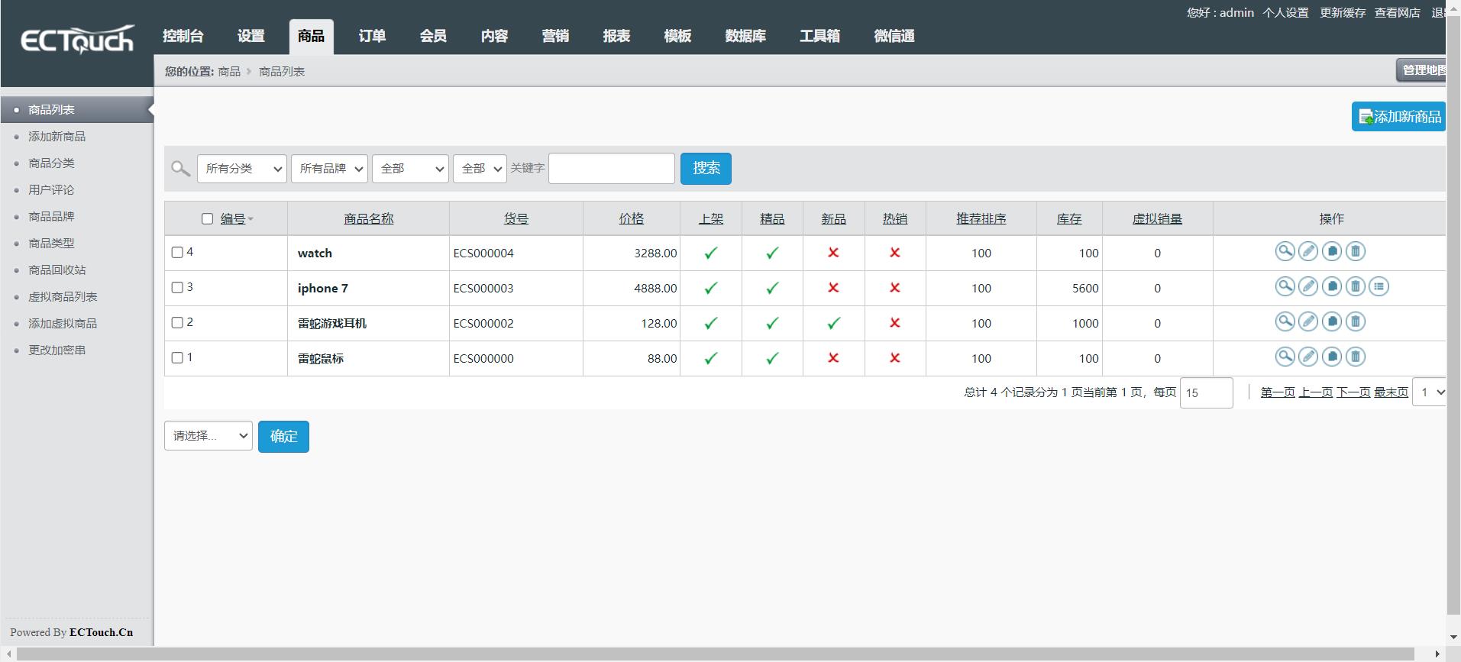The width and height of the screenshot is (1461, 662).
Task: Delete the 雷蛇游戏耳机 product
Action: click(1356, 321)
